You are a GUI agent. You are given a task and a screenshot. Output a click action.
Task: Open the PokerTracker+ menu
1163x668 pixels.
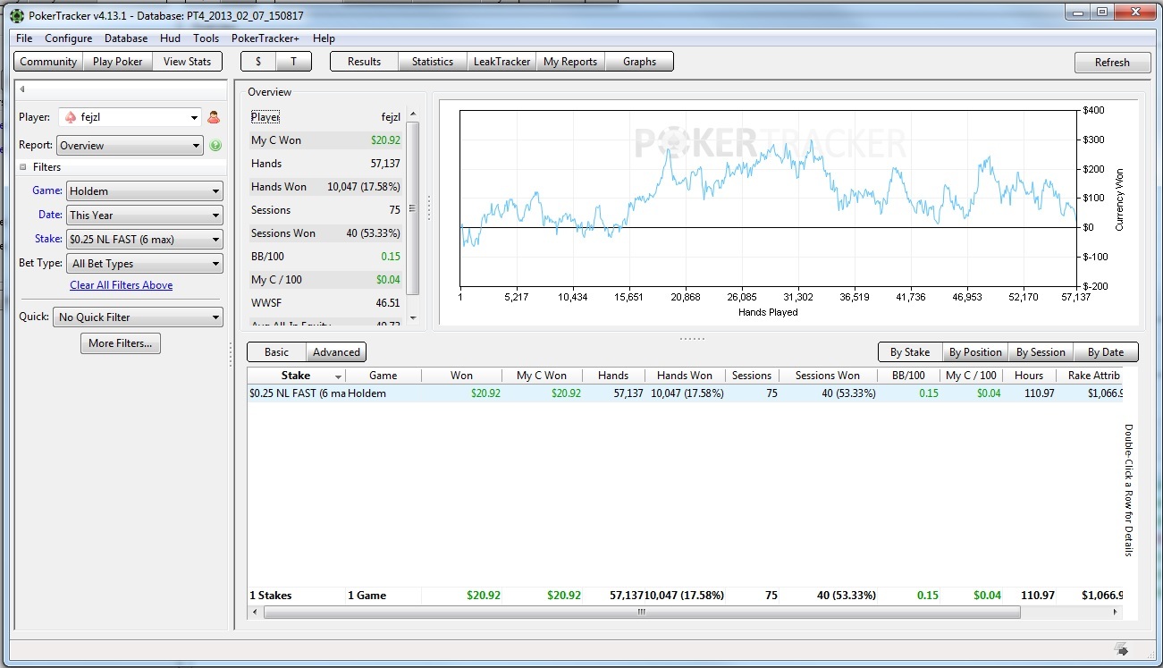pos(265,38)
